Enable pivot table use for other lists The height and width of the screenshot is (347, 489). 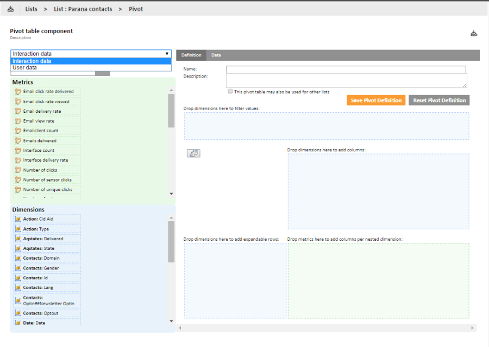coord(230,92)
